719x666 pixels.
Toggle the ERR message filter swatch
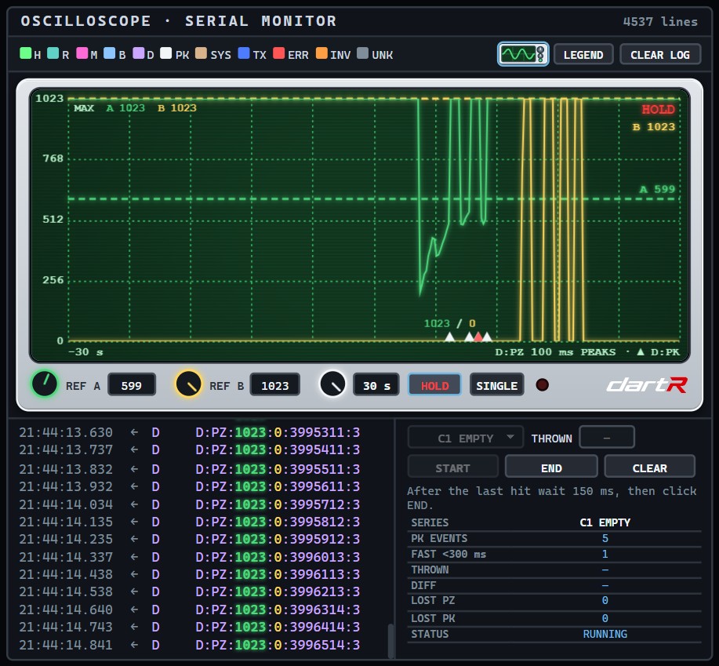tap(279, 53)
